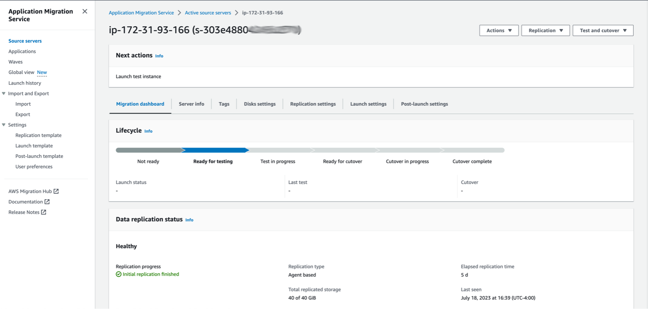
Task: Click the July 18, 2023 last seen timestamp
Action: point(498,298)
